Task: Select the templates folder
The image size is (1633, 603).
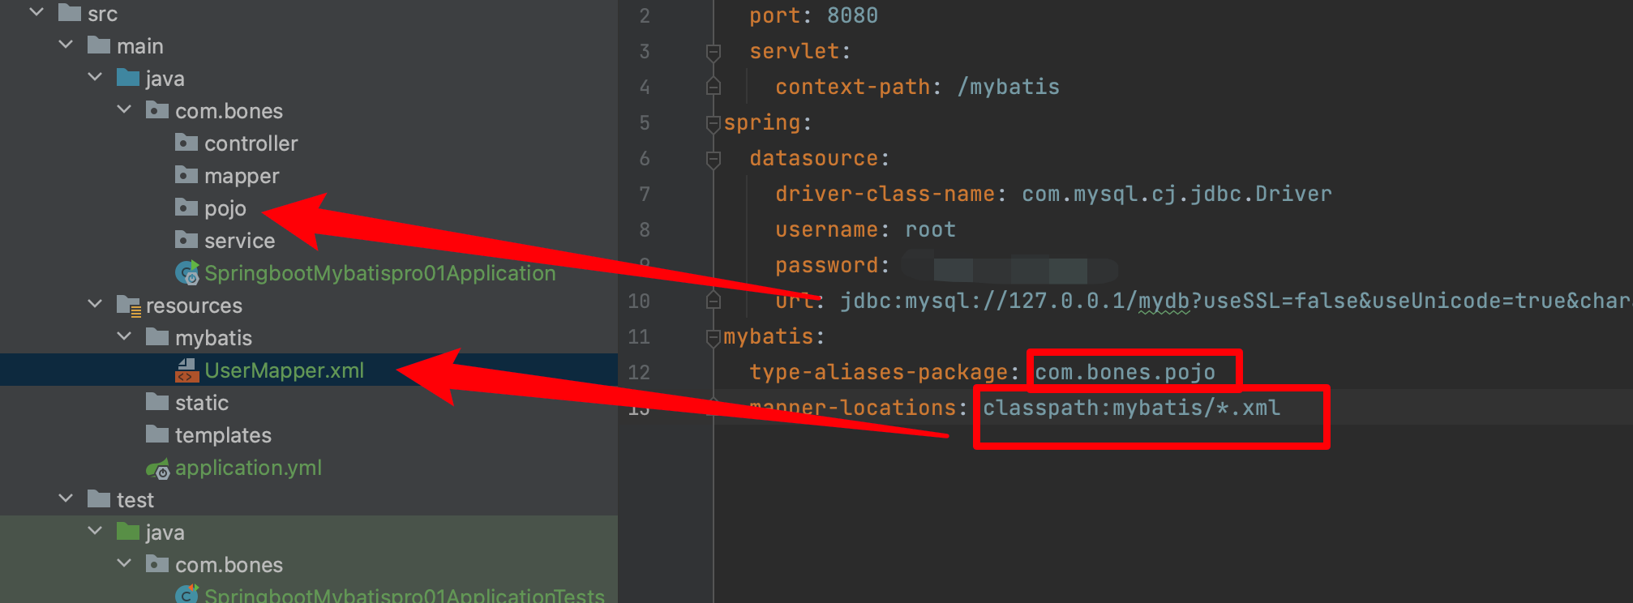Action: pos(224,435)
